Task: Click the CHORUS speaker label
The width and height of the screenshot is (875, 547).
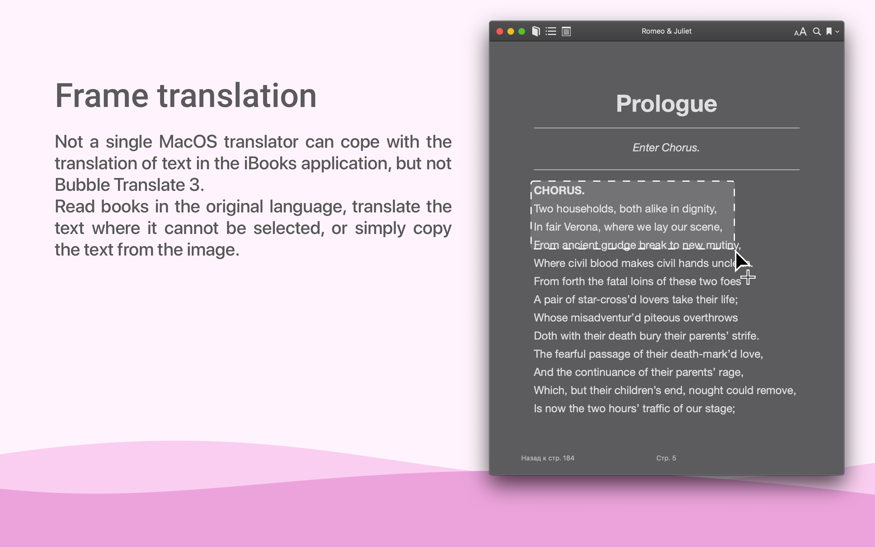Action: click(559, 190)
